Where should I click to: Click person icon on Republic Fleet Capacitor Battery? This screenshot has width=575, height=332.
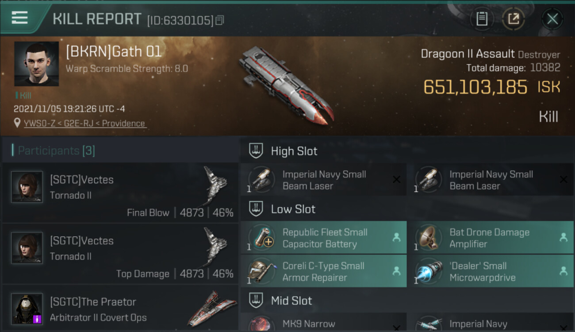click(x=396, y=237)
